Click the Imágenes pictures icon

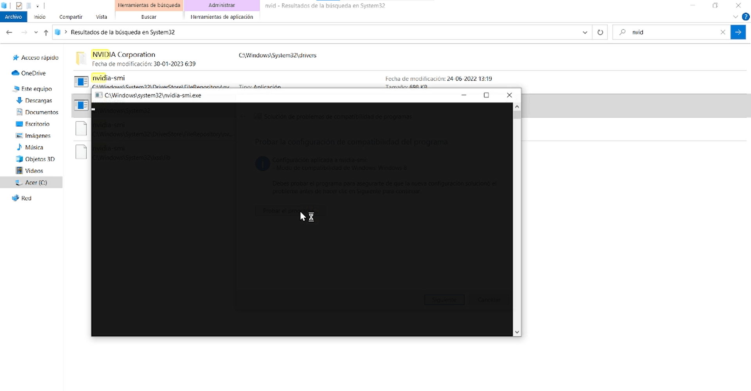click(19, 136)
